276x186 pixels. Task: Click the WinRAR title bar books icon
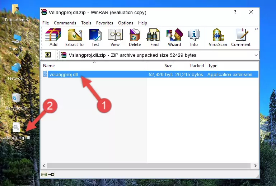[x=44, y=12]
